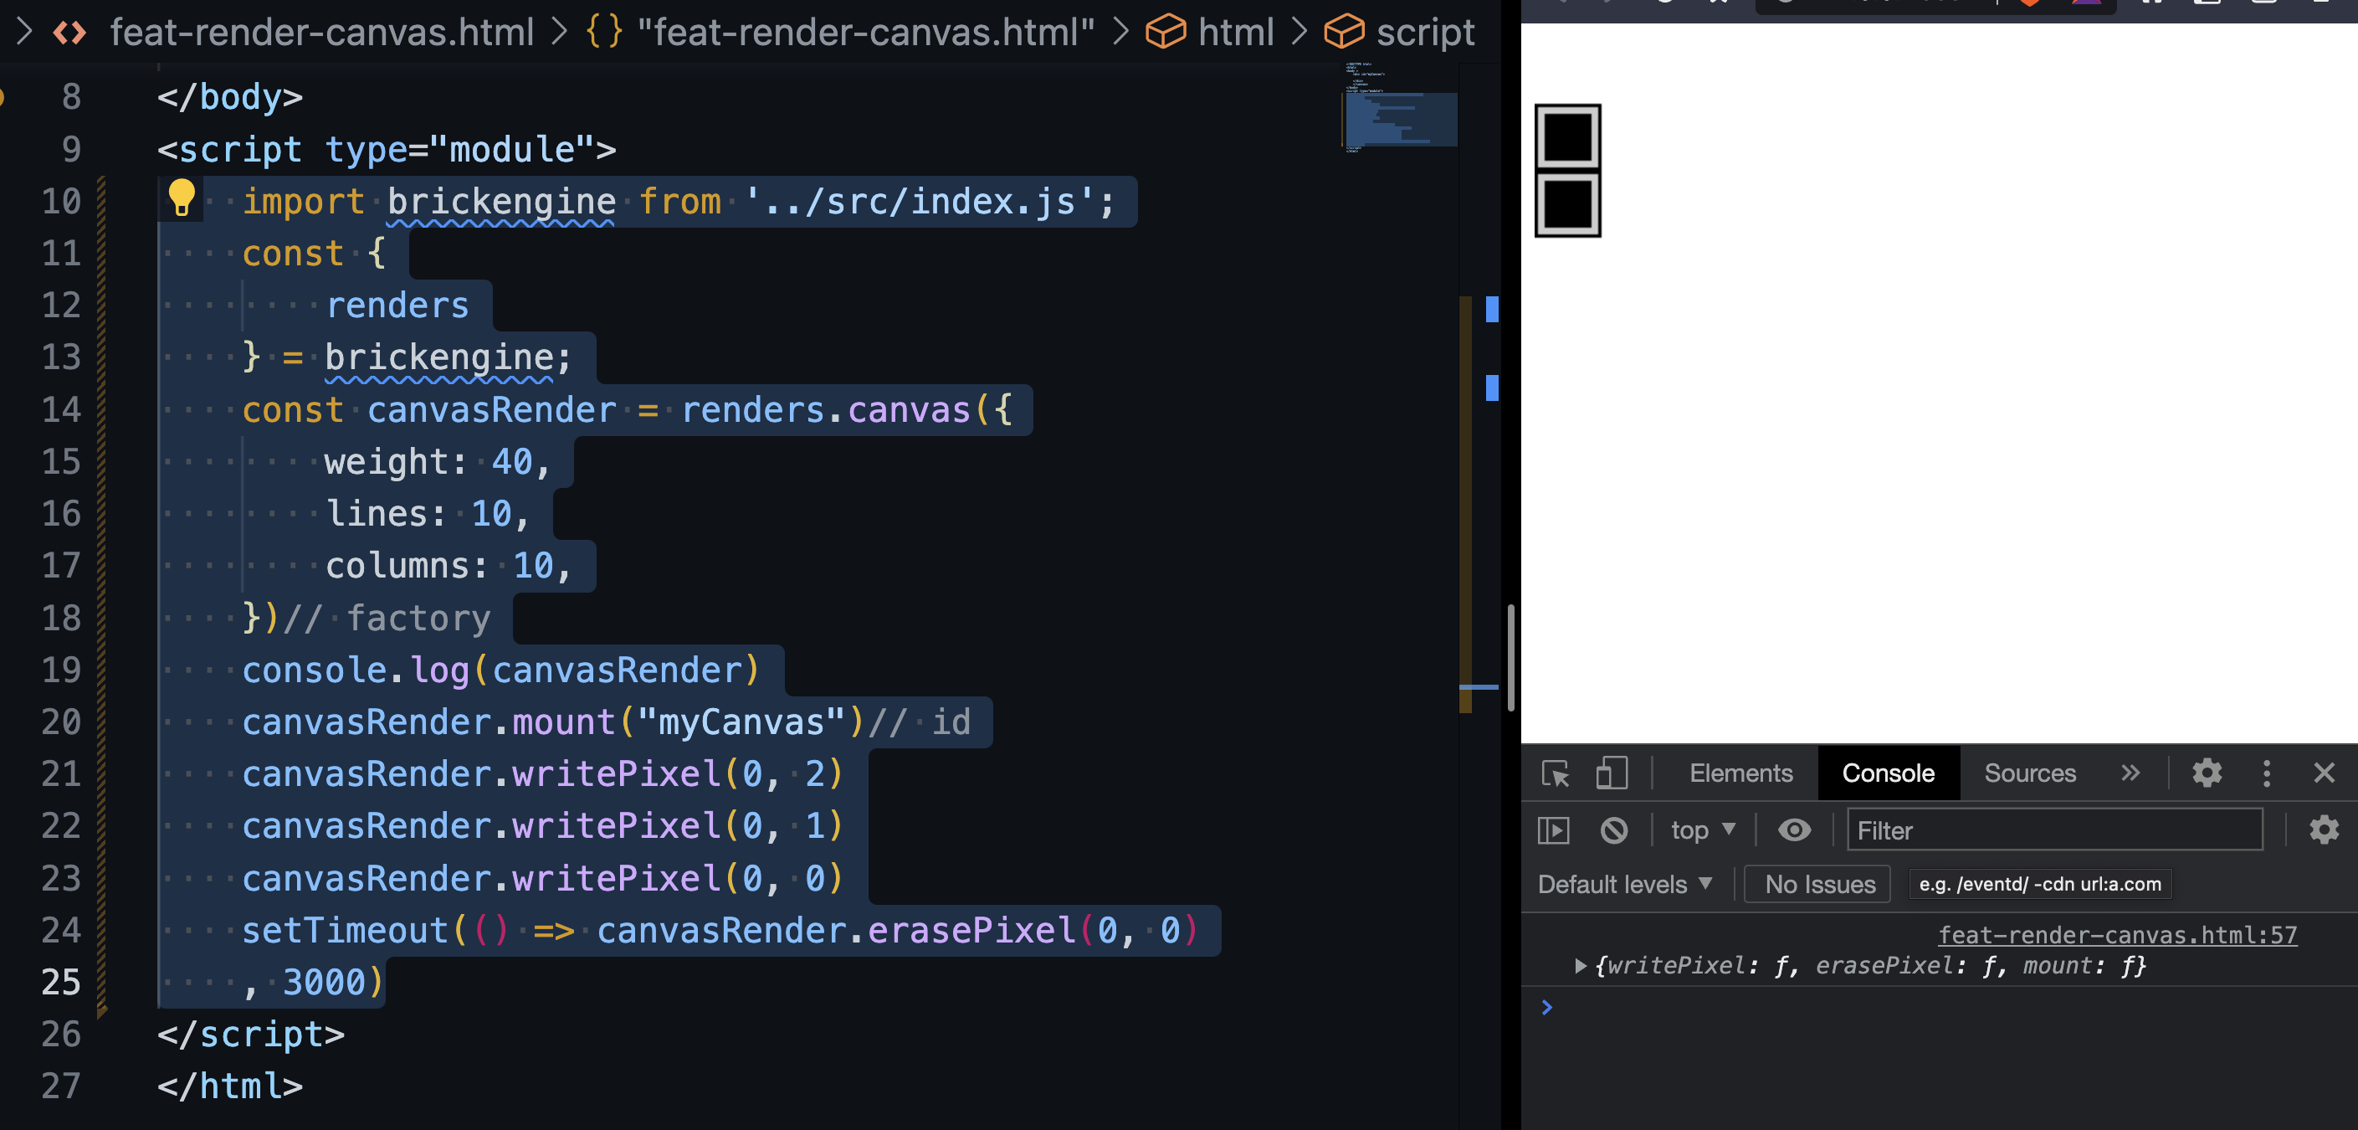The width and height of the screenshot is (2358, 1130).
Task: Open the 'top' JavaScript context dropdown
Action: [x=1702, y=830]
